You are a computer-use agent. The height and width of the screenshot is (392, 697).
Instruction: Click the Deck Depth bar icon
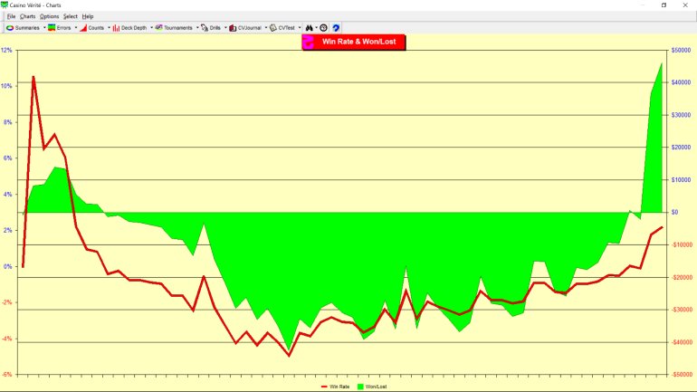tap(116, 28)
